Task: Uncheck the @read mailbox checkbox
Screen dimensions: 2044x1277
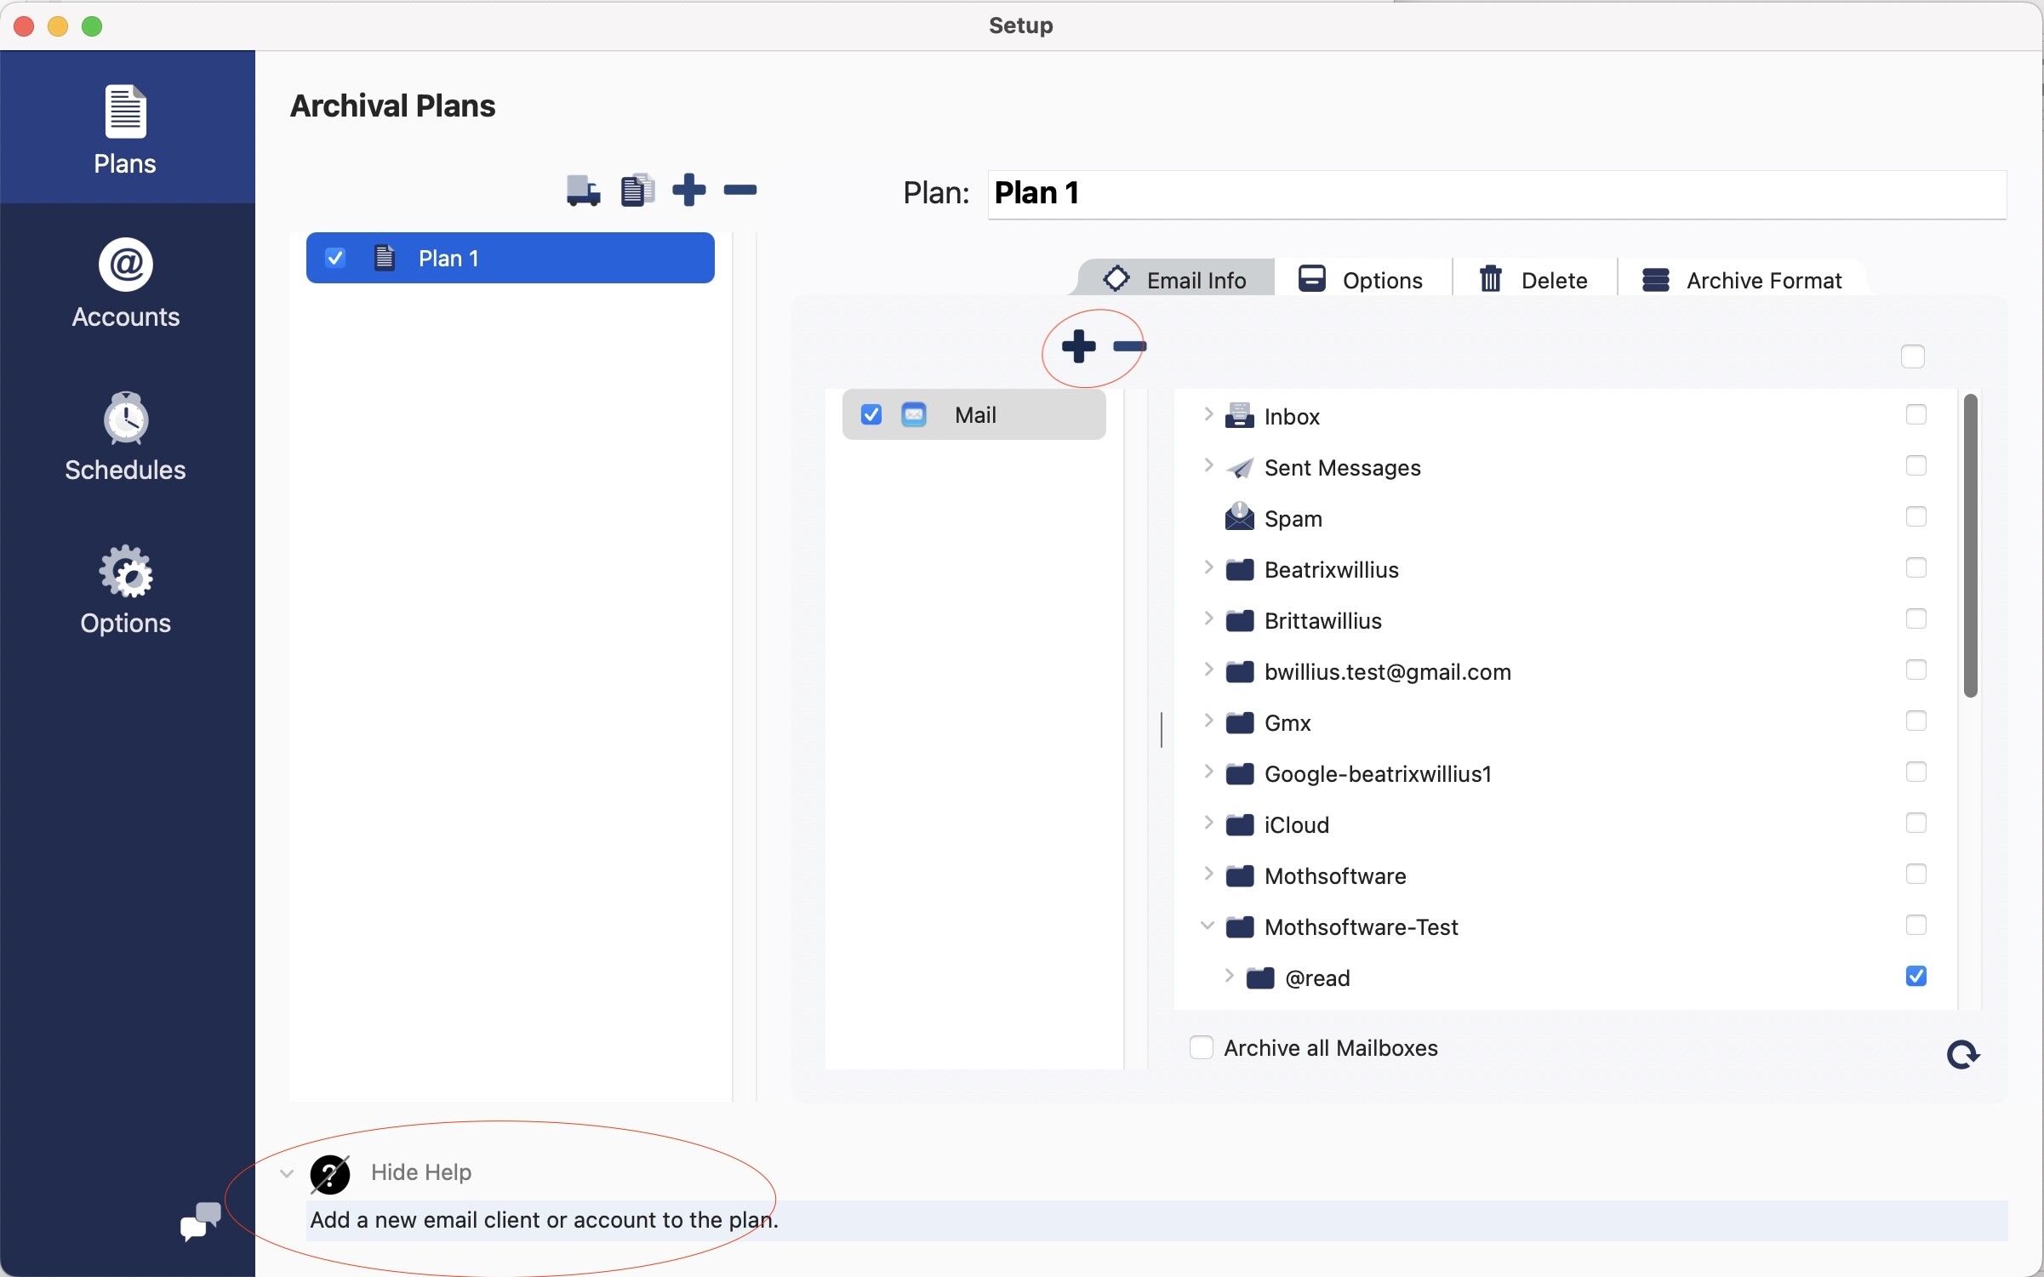Action: pyautogui.click(x=1916, y=977)
